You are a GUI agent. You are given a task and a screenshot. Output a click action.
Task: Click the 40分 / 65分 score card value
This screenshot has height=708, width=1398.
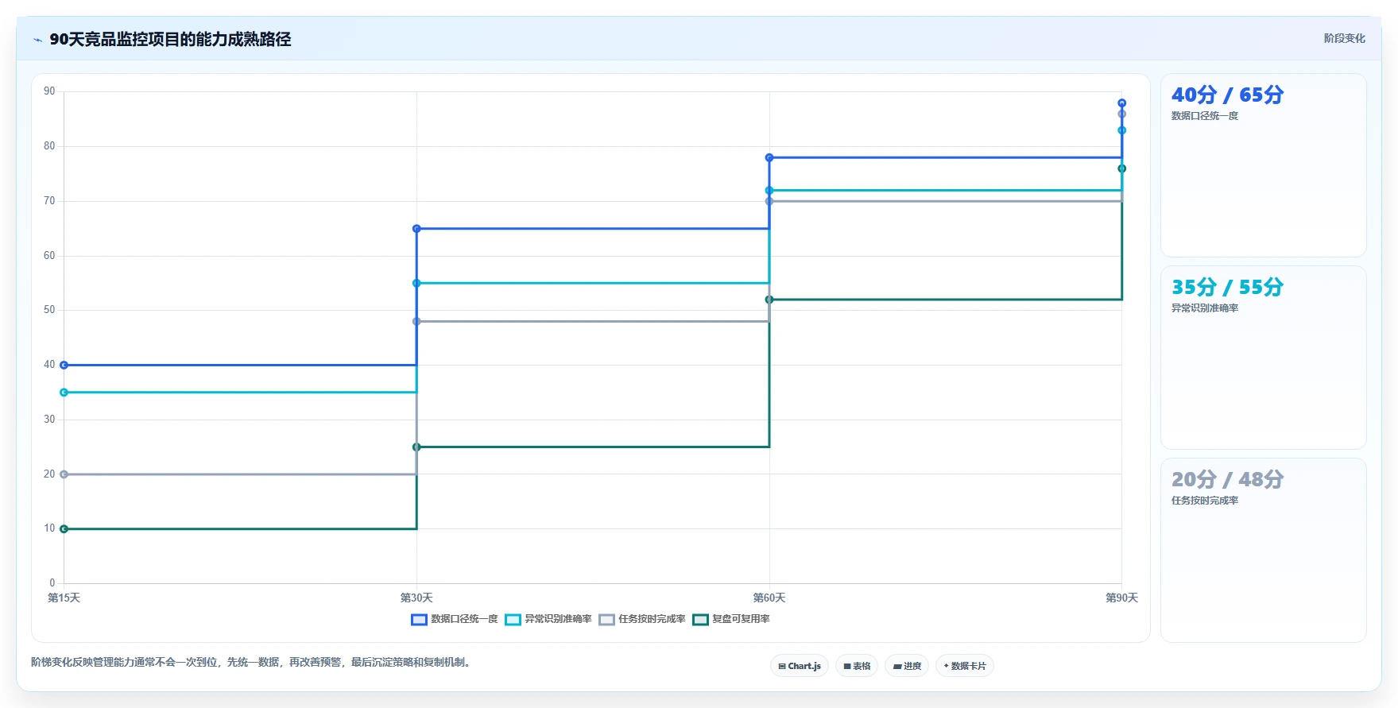[1227, 95]
